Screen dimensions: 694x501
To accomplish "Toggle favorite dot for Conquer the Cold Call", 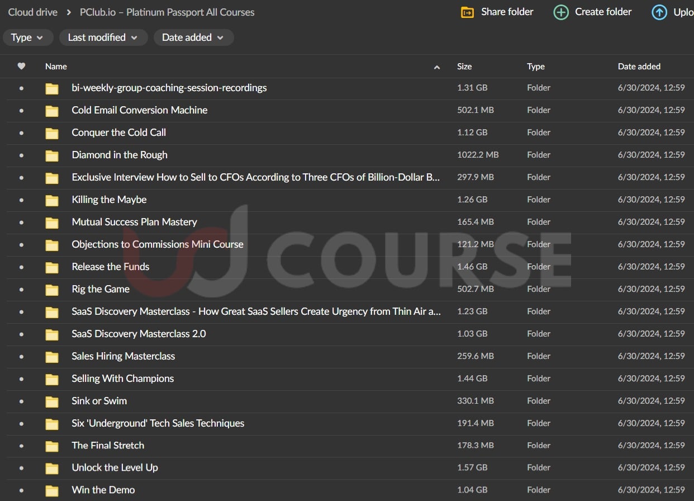I will point(21,133).
